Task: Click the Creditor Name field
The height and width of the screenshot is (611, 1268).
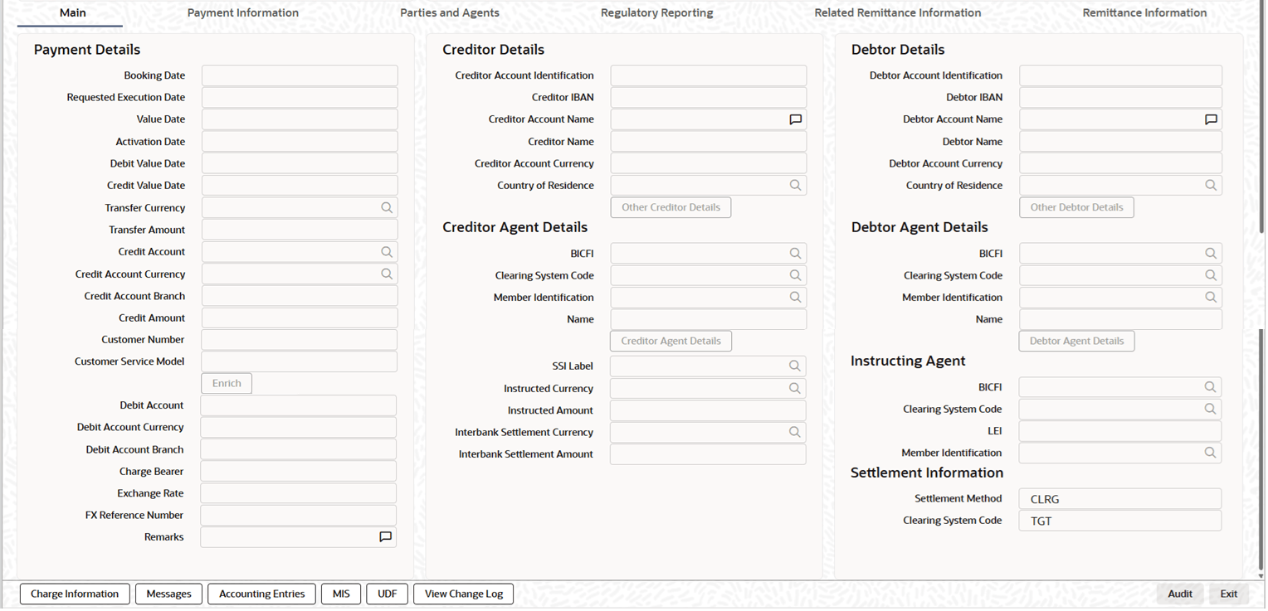Action: coord(709,142)
